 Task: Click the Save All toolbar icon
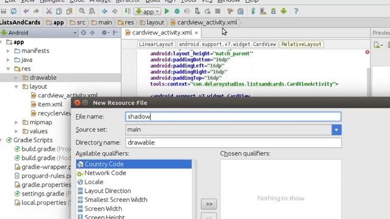pyautogui.click(x=3, y=11)
